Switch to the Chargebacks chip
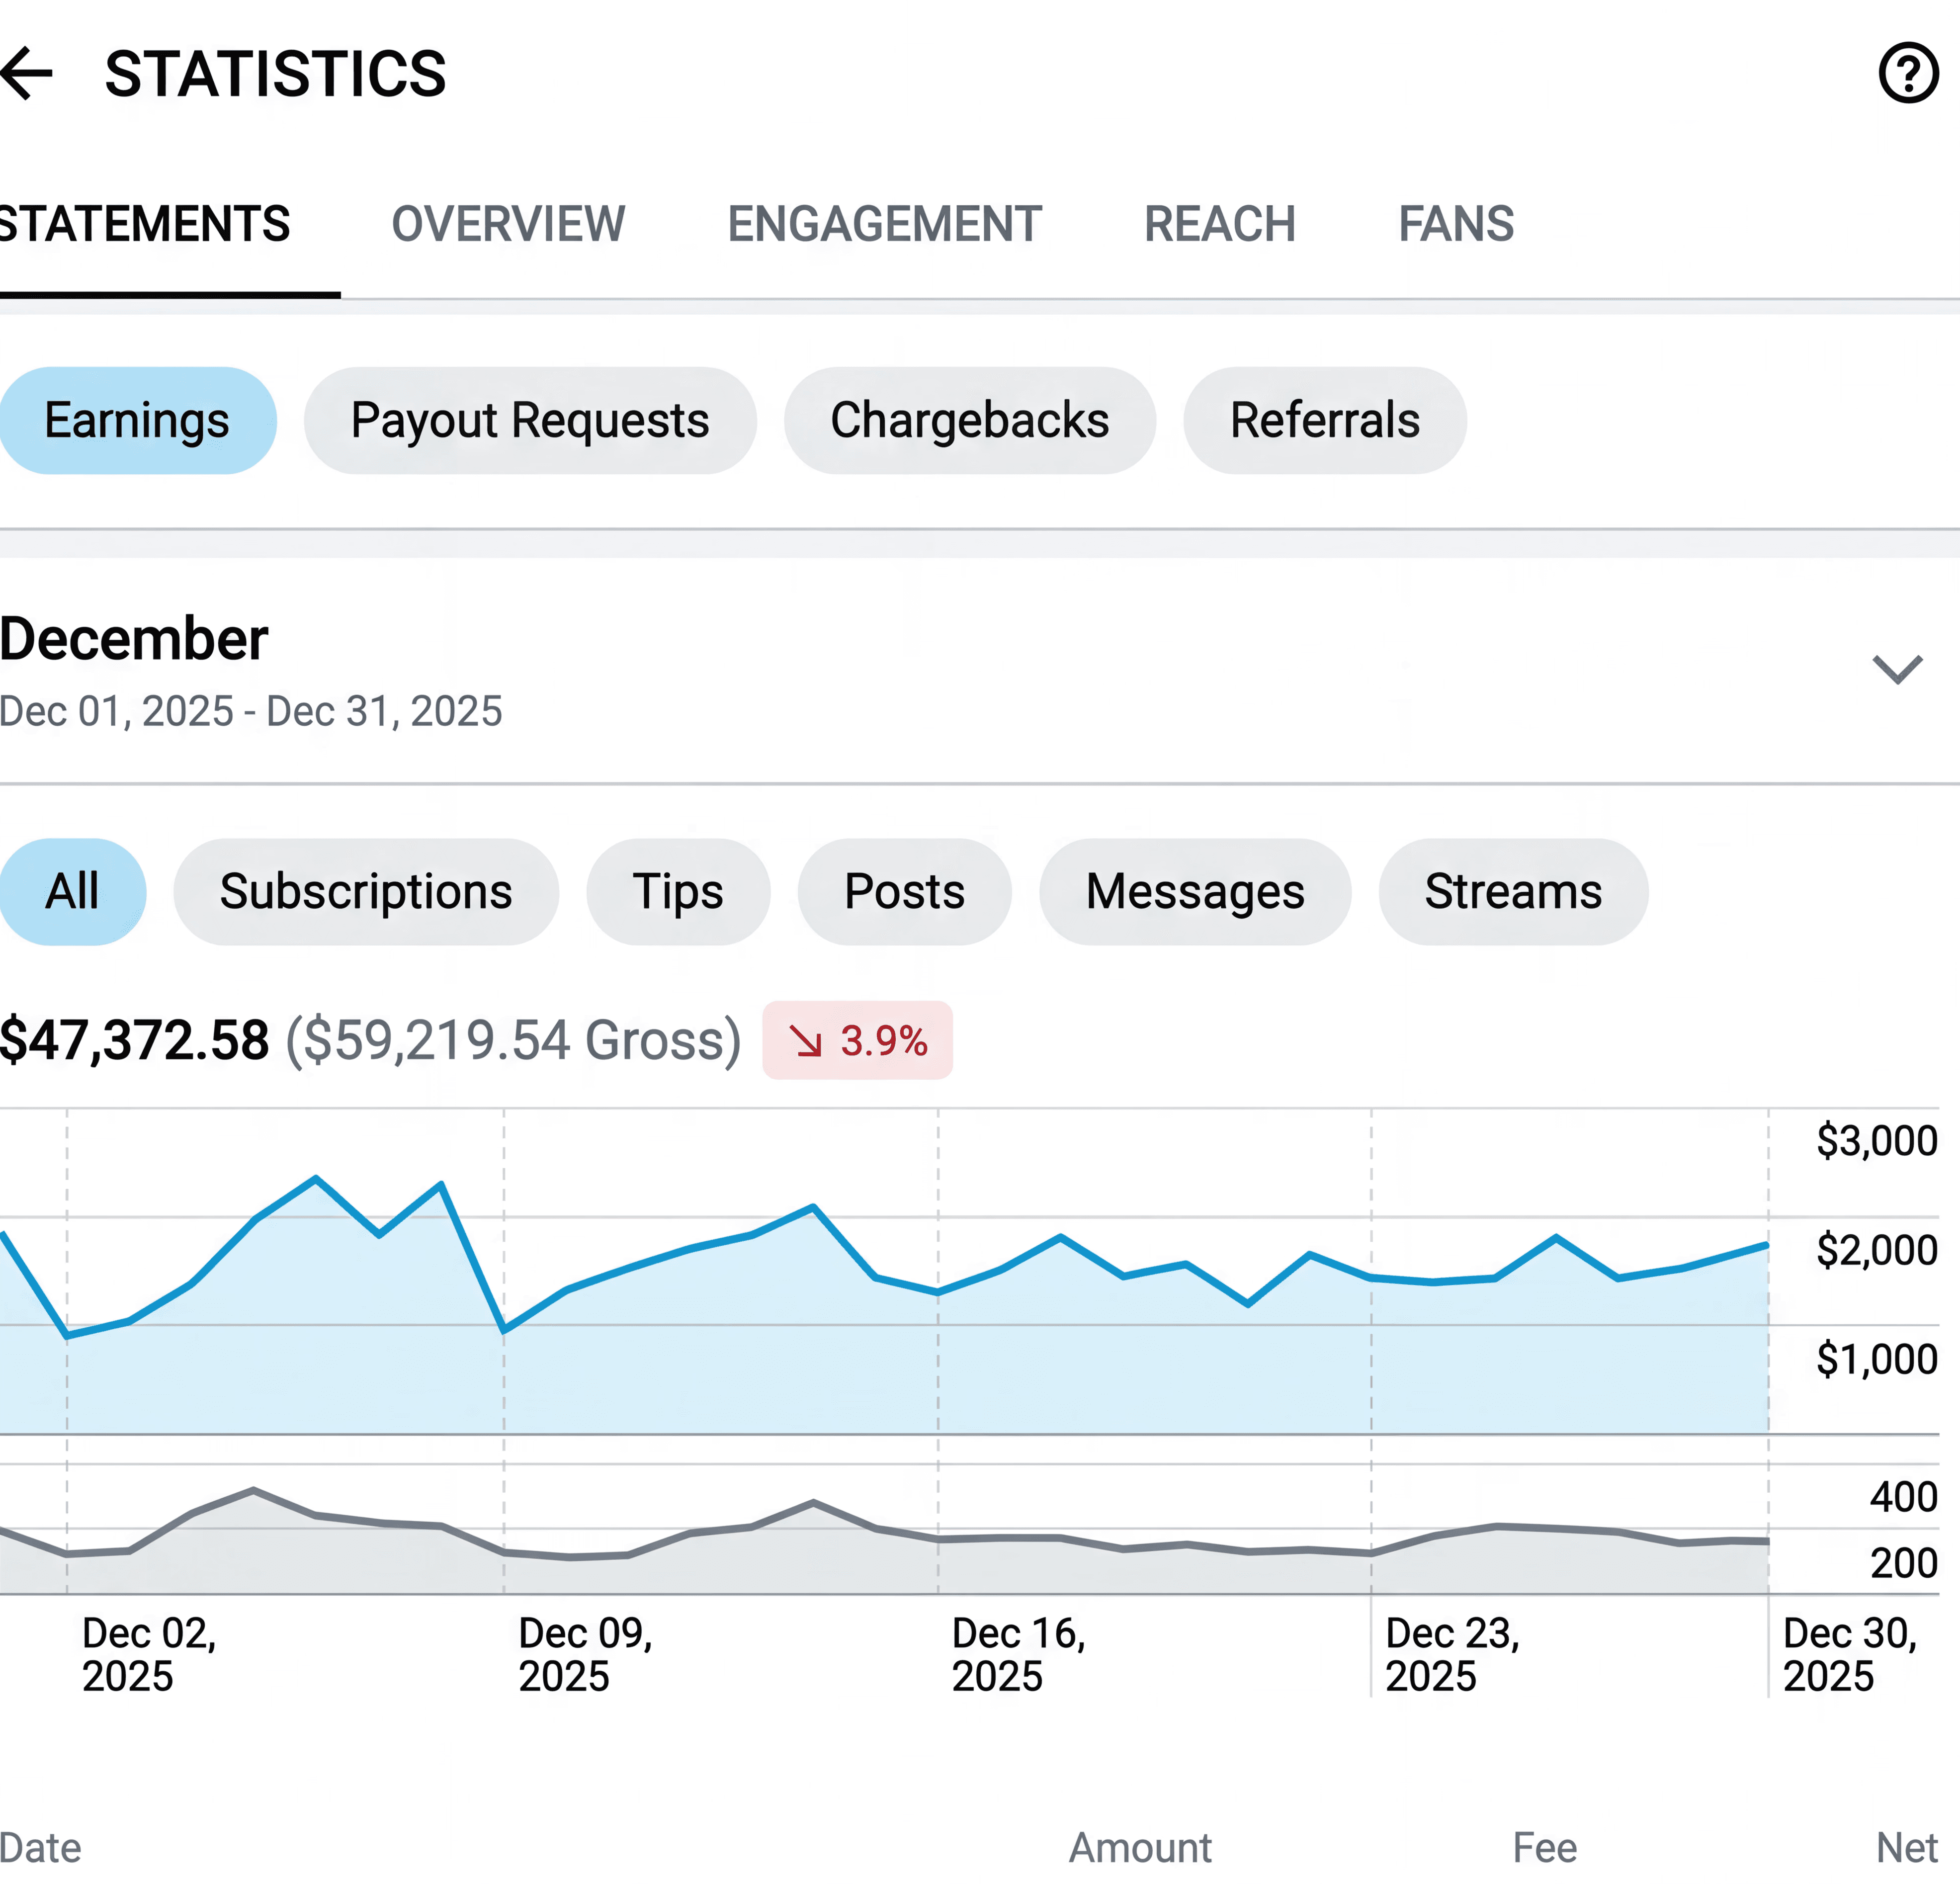Image resolution: width=1960 pixels, height=1884 pixels. click(x=969, y=420)
